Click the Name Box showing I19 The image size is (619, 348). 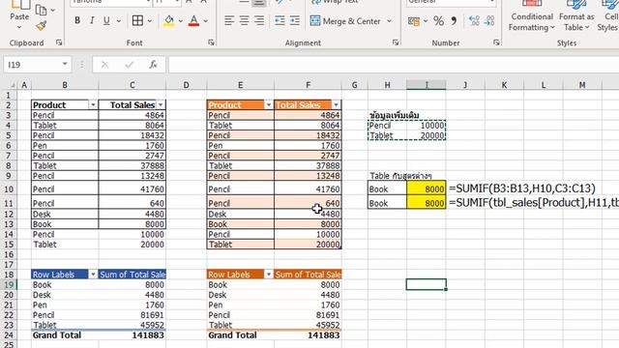coord(32,65)
